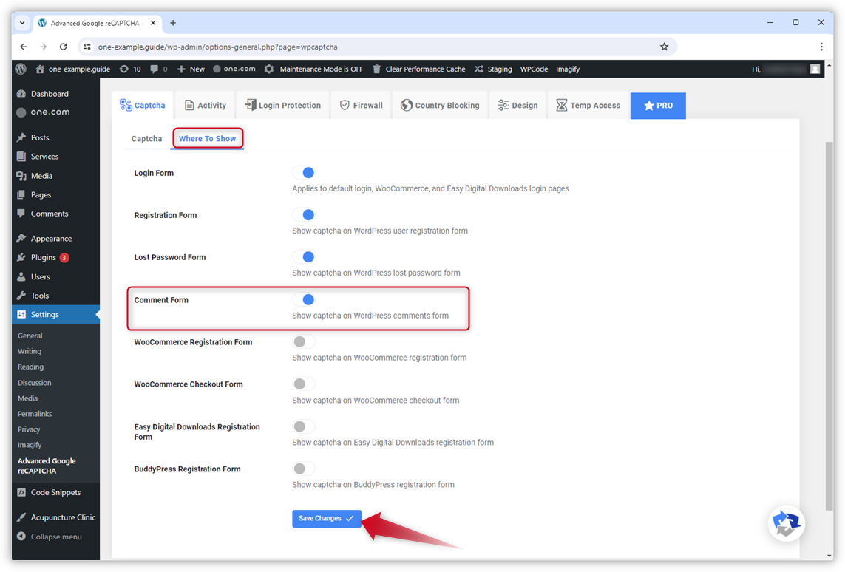Turn off Comment Form captcha toggle
The height and width of the screenshot is (572, 845).
(304, 299)
